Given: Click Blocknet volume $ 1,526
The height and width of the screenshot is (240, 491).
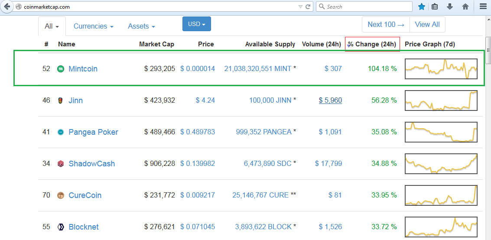Looking at the screenshot, I should pos(330,227).
